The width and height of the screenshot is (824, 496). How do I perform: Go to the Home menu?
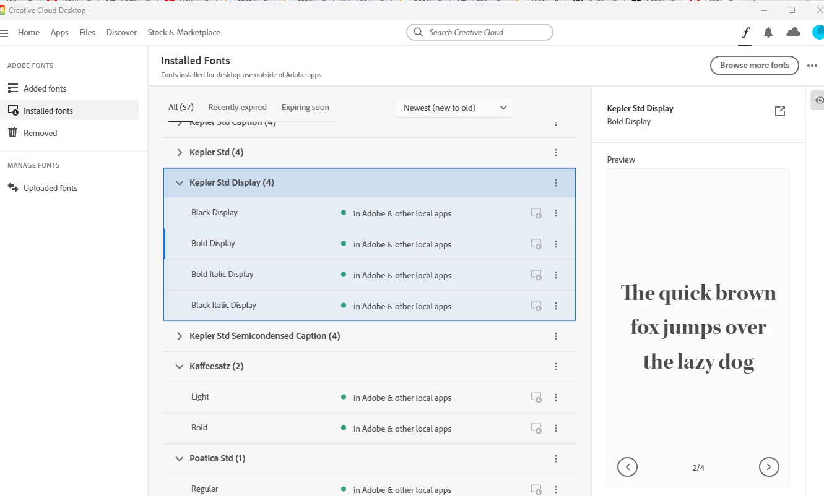28,32
